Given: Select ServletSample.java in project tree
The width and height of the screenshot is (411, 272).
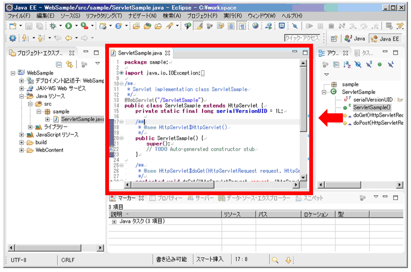Looking at the screenshot, I should pyautogui.click(x=82, y=120).
